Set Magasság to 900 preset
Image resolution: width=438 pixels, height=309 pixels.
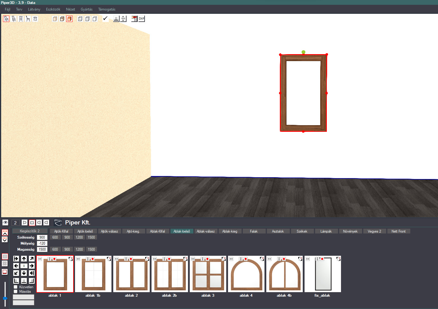click(67, 249)
